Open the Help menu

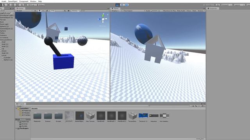point(40,1)
